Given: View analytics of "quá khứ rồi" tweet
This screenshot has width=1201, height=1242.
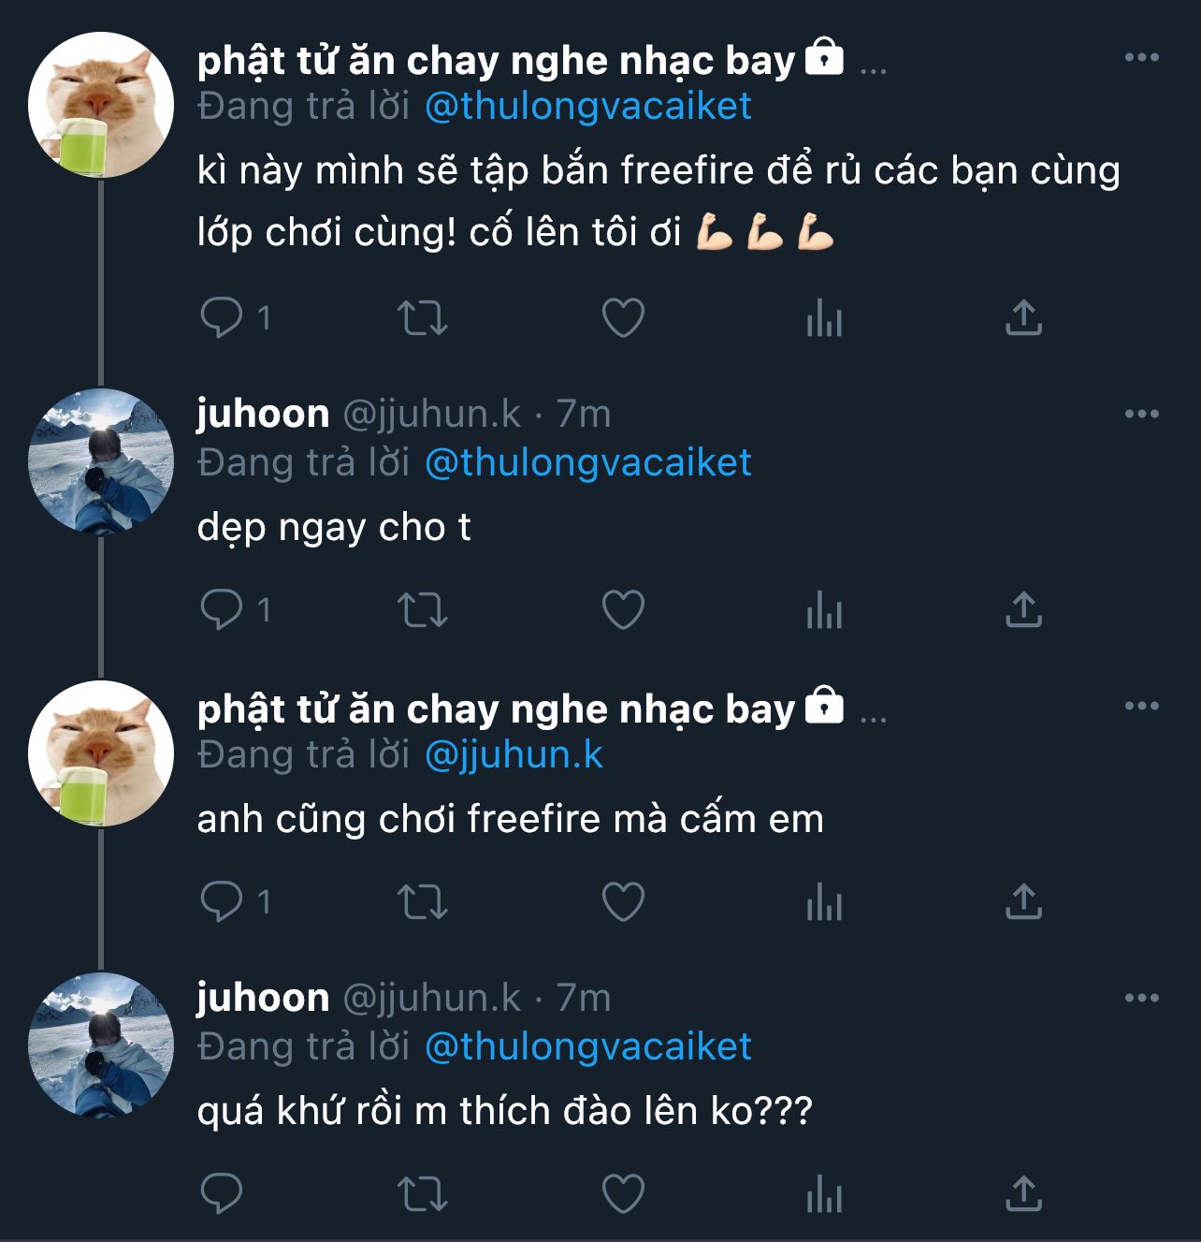Looking at the screenshot, I should pos(824,1194).
